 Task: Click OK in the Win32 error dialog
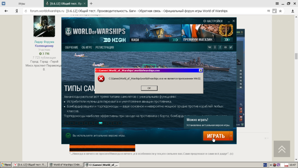(149, 88)
